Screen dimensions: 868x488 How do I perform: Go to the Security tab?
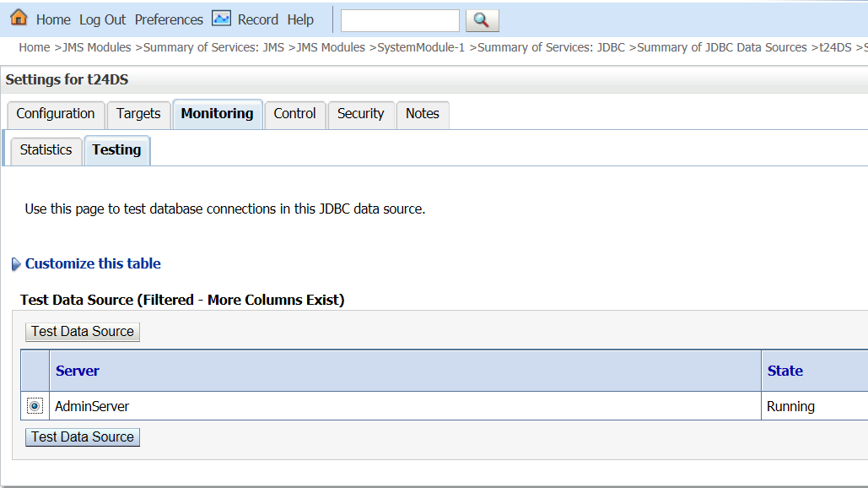pyautogui.click(x=360, y=114)
